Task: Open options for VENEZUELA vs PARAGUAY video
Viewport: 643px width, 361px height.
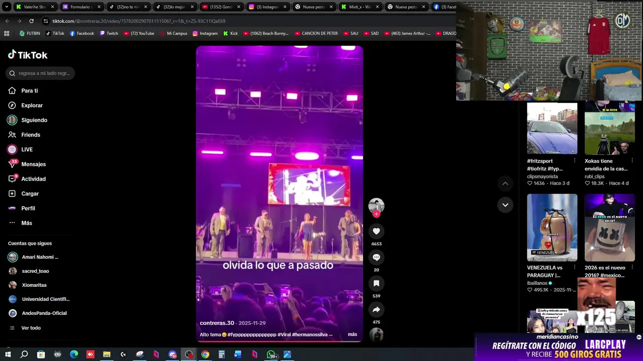Action: (575, 267)
